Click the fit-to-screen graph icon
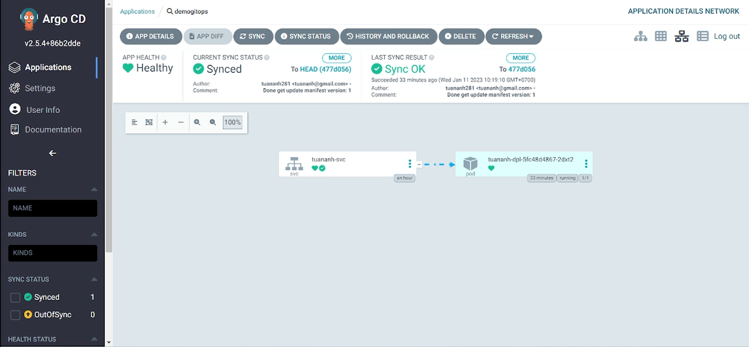Screen dimensions: 749x347 149,122
